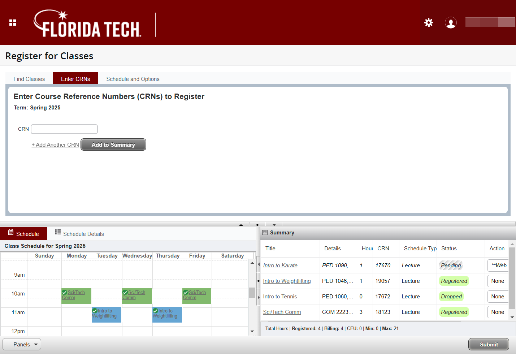Click the Florida Tech logo

[87, 24]
